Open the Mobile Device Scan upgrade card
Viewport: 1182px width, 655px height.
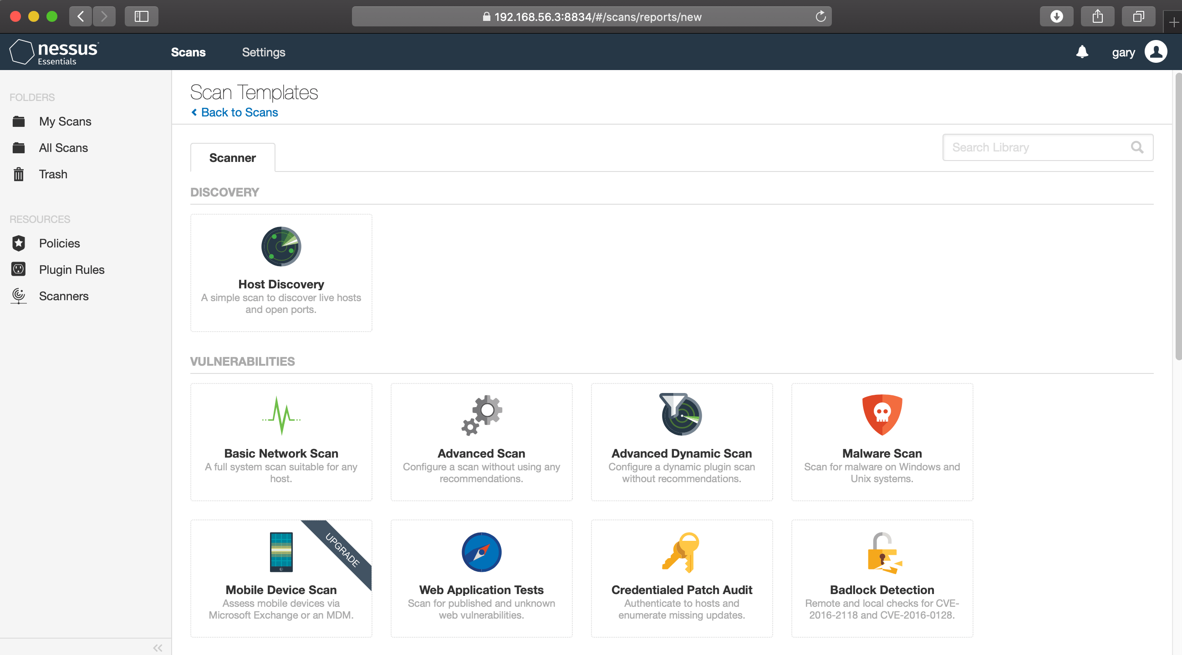click(x=281, y=578)
